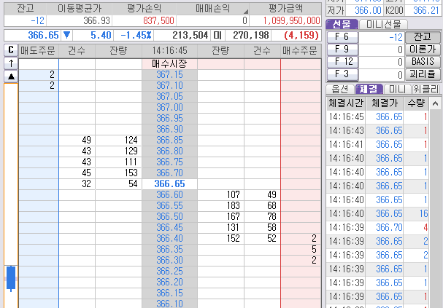This screenshot has width=443, height=308.
Task: Click price 366.60 in ladder
Action: pos(169,194)
